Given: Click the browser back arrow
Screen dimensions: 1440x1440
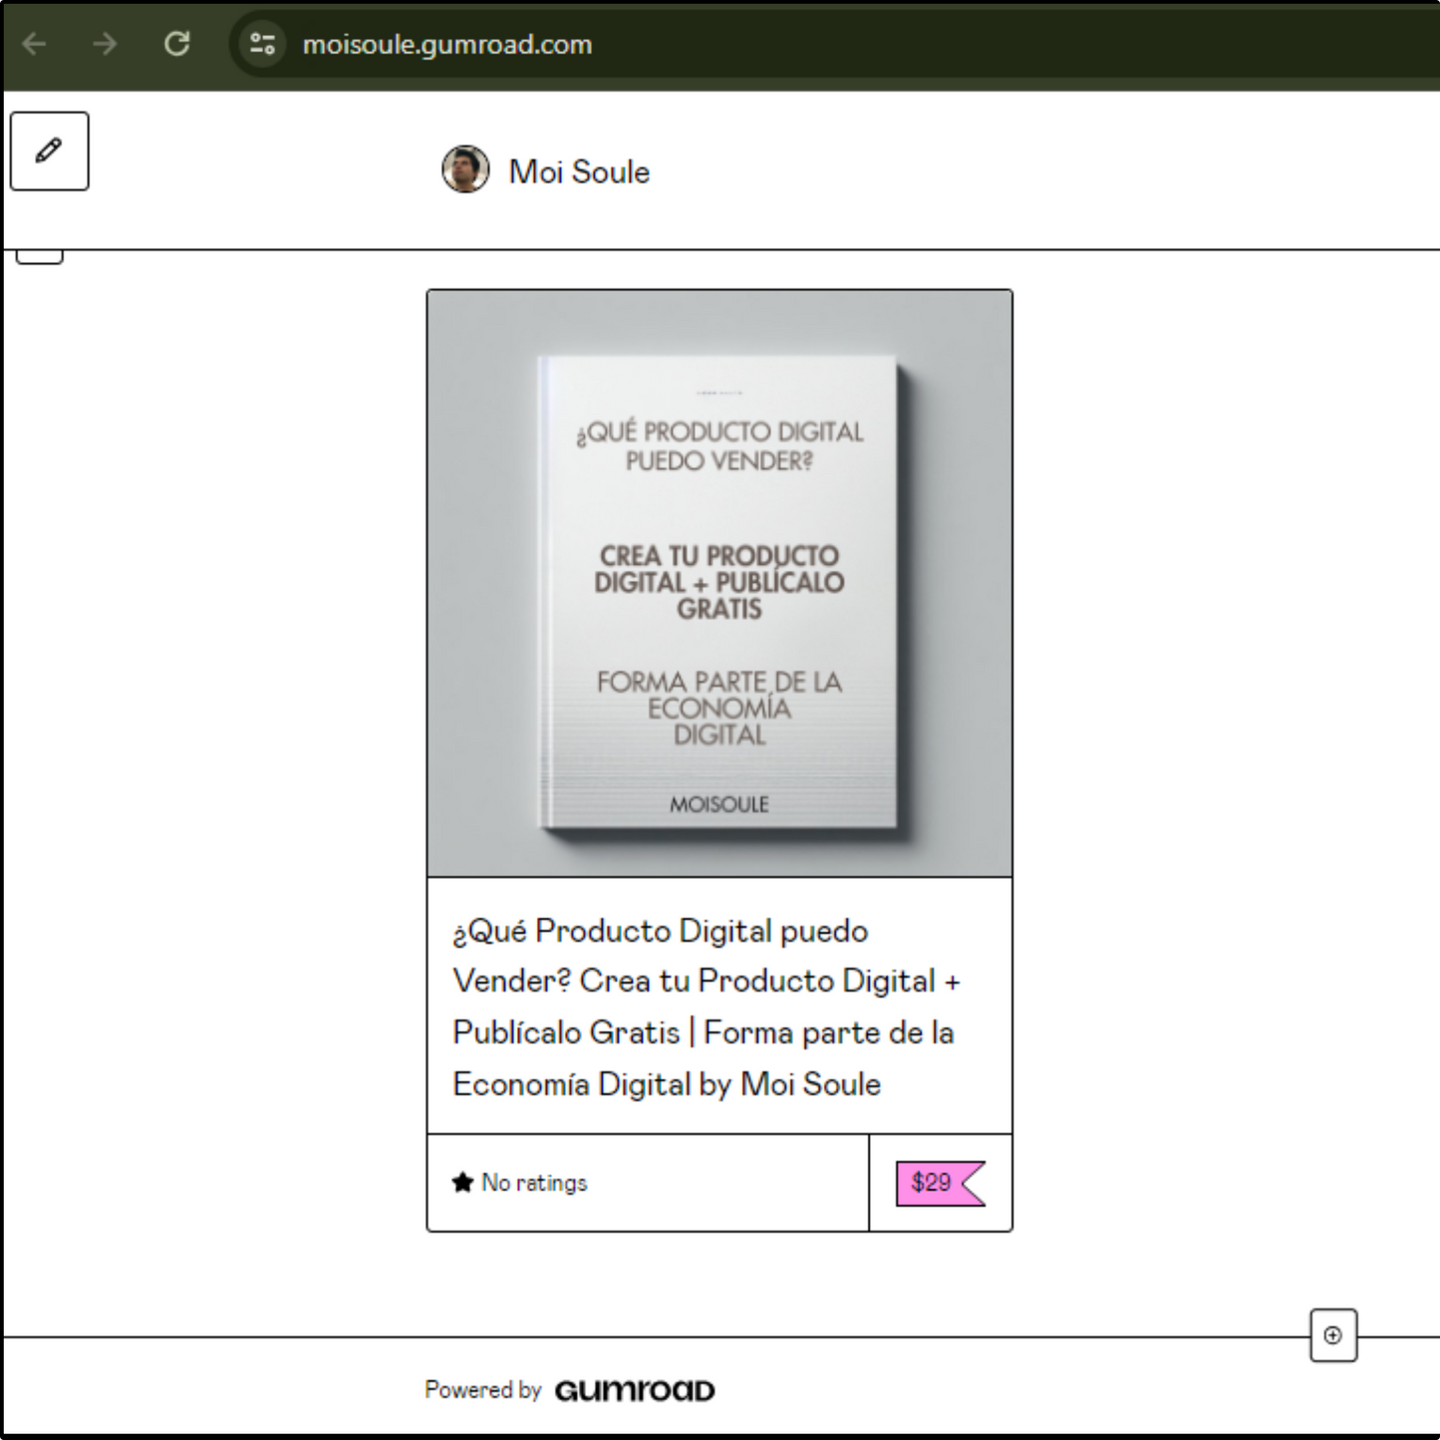Looking at the screenshot, I should tap(35, 44).
